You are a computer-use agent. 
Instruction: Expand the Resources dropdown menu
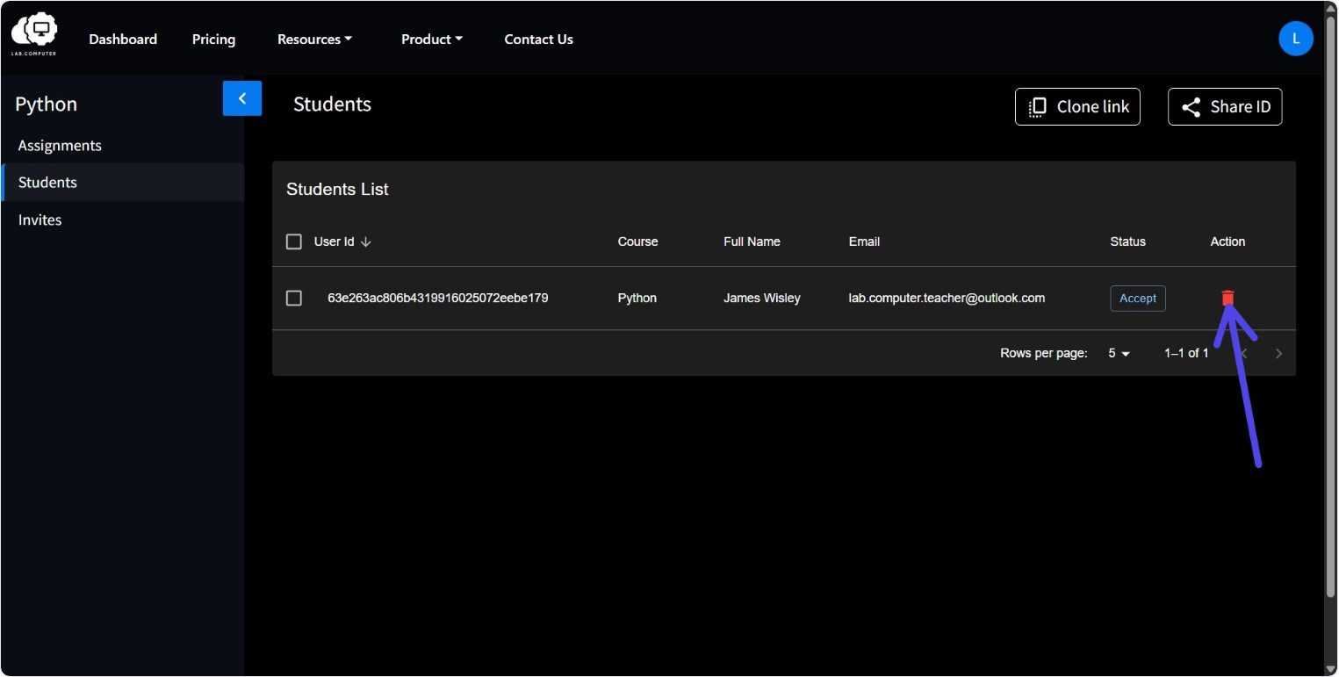click(x=314, y=39)
